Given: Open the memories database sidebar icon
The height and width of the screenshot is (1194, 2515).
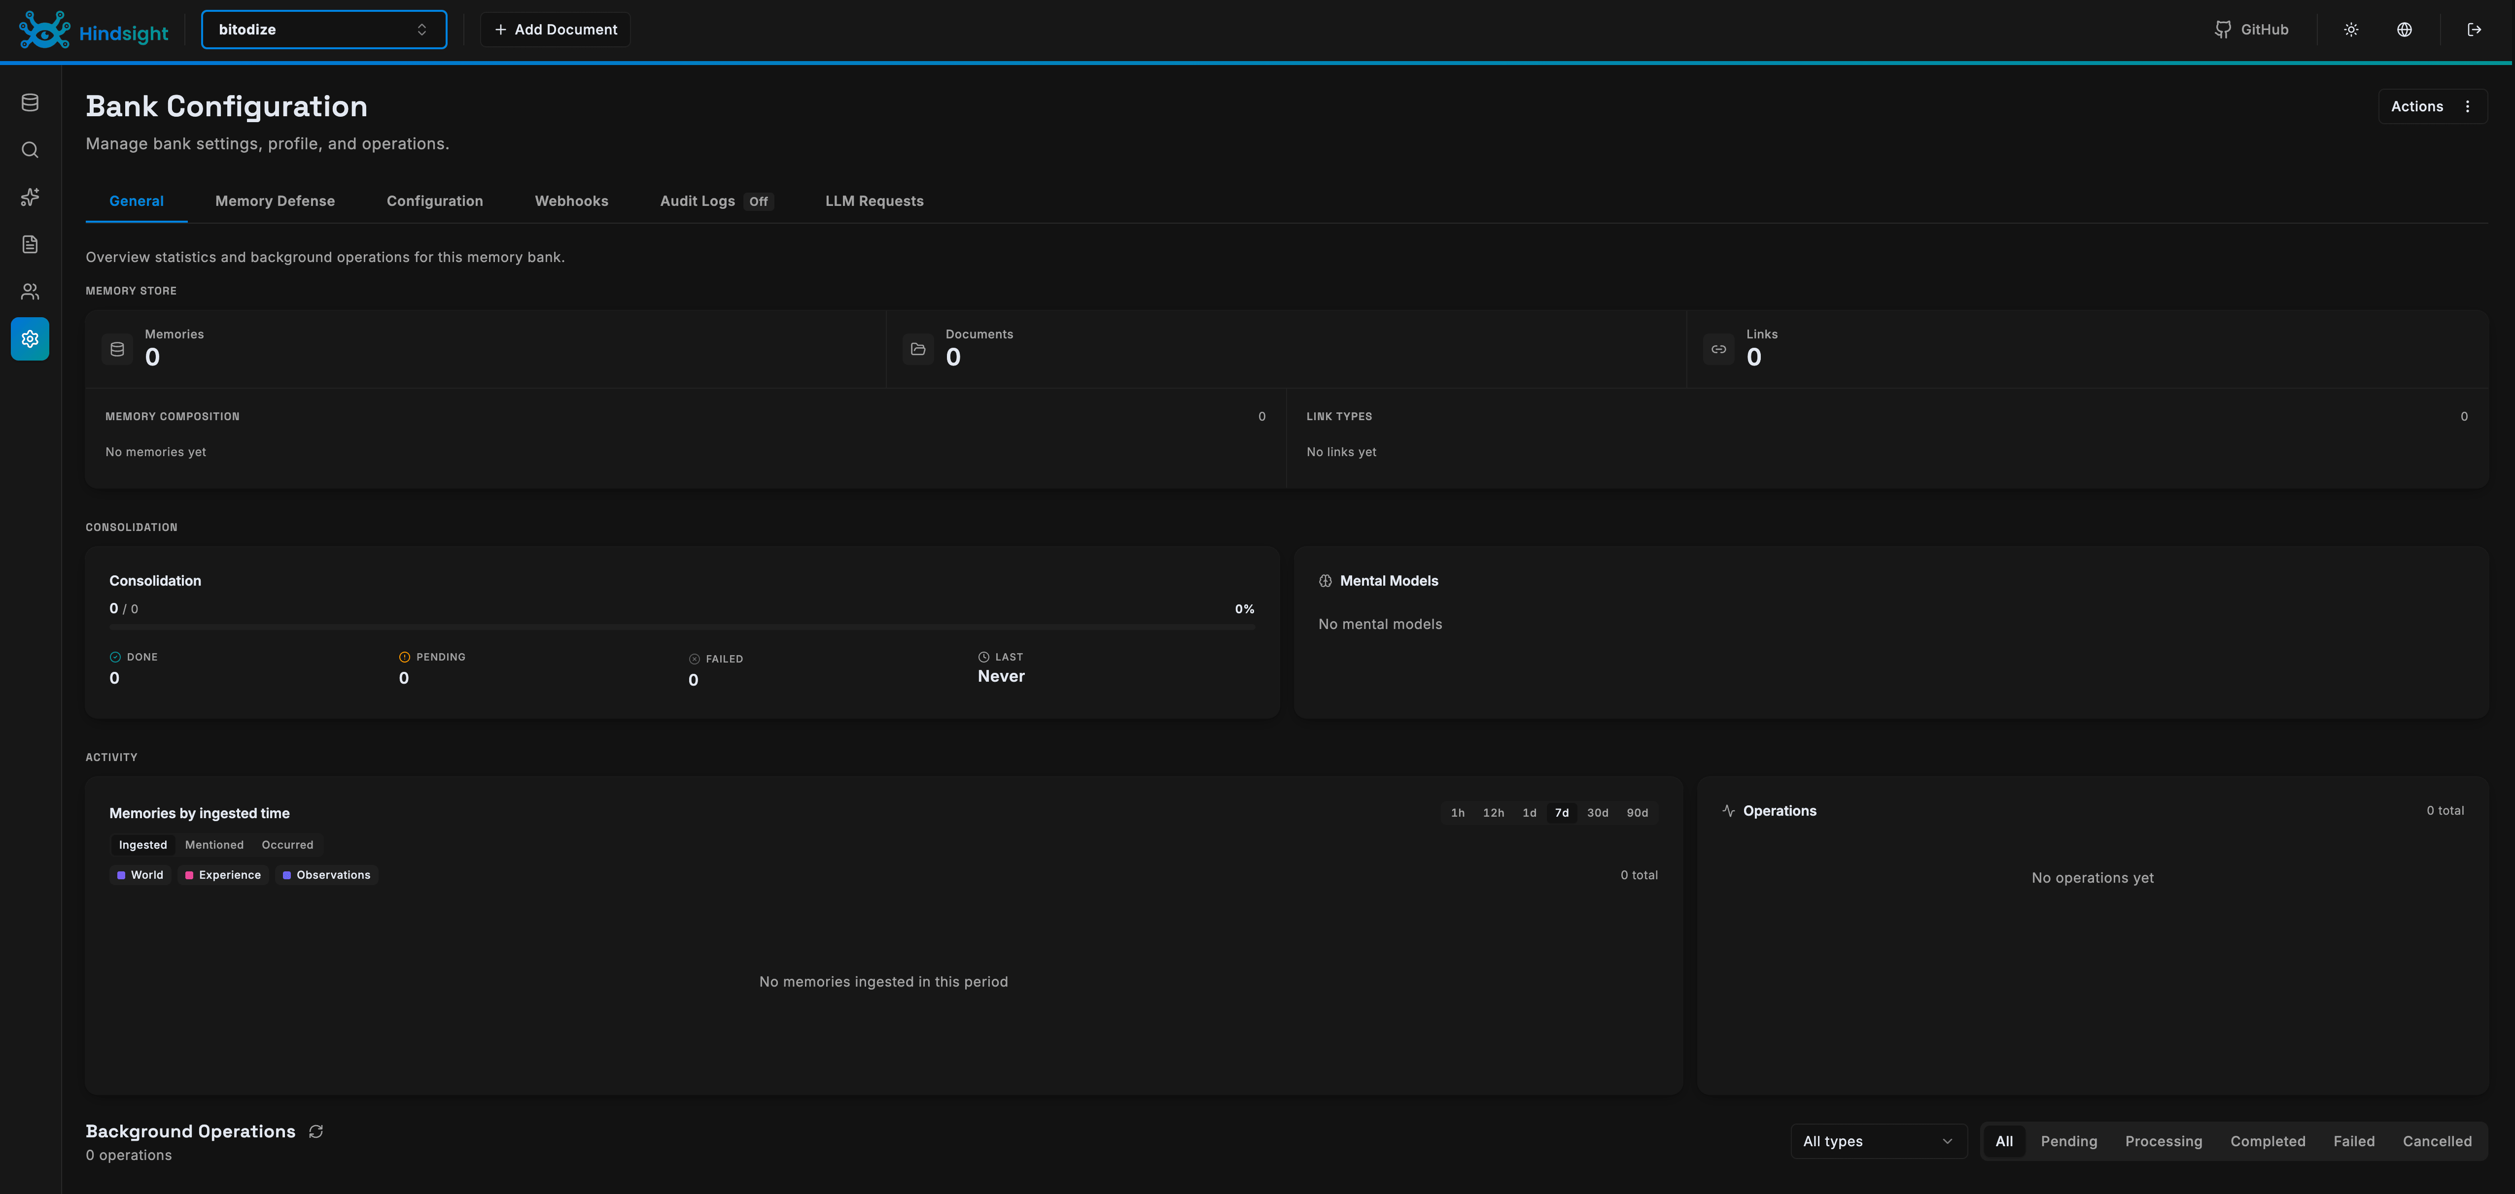Looking at the screenshot, I should (x=30, y=102).
